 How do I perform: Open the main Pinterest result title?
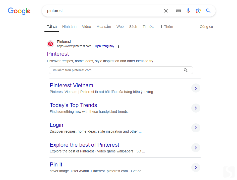[x=58, y=54]
